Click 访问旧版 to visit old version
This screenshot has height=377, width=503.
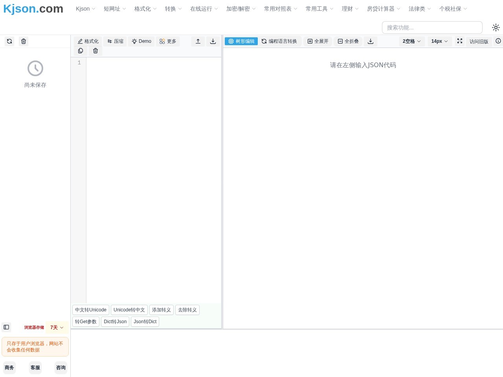[x=479, y=41]
